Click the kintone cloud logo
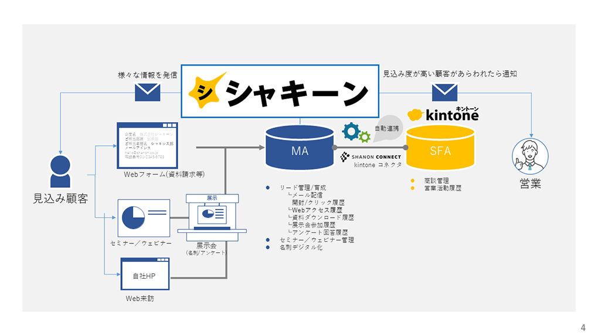Screen dimensions: 598x336 [443, 114]
